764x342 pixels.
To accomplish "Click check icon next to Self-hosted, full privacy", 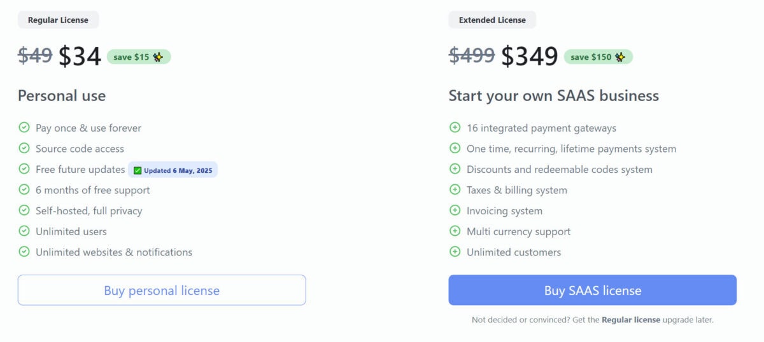I will (24, 210).
